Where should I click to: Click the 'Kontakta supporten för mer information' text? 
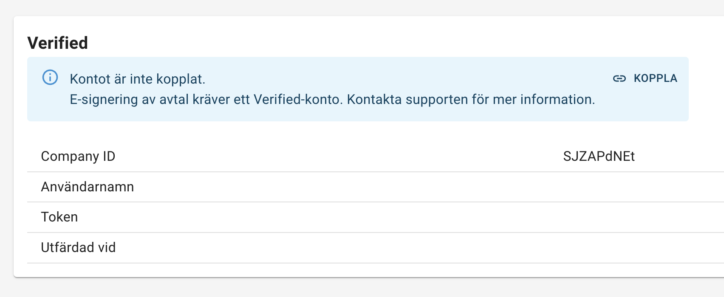click(471, 99)
